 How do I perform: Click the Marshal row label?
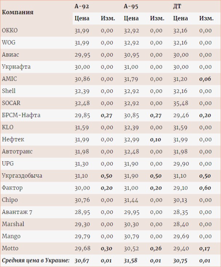pos(13,224)
